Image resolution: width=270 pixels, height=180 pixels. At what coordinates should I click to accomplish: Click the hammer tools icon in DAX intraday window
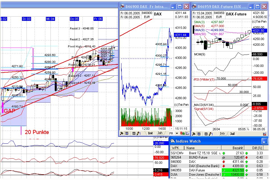click(121, 133)
